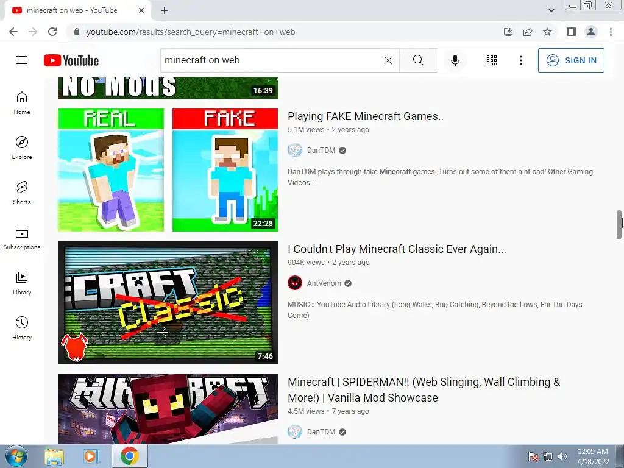The width and height of the screenshot is (624, 468).
Task: Open the YouTube apps grid
Action: [492, 60]
